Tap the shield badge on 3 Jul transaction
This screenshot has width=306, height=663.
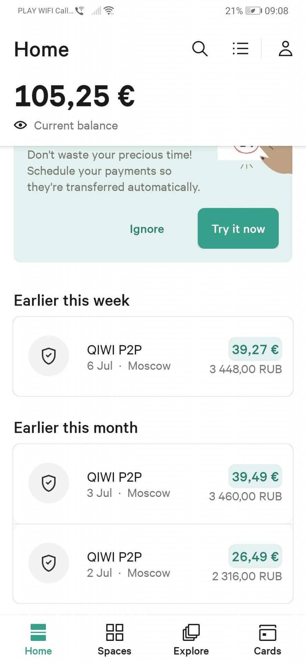tap(49, 483)
